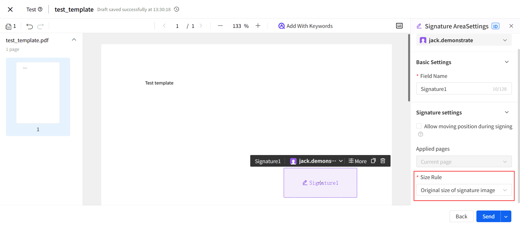Click the redo arrow icon
This screenshot has width=520, height=227.
click(41, 26)
